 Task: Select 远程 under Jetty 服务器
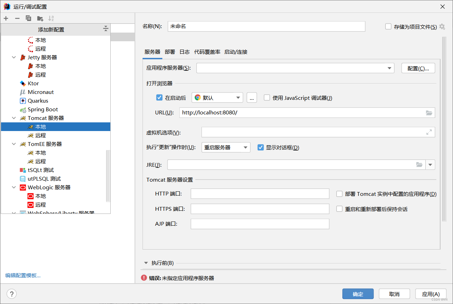coord(55,75)
